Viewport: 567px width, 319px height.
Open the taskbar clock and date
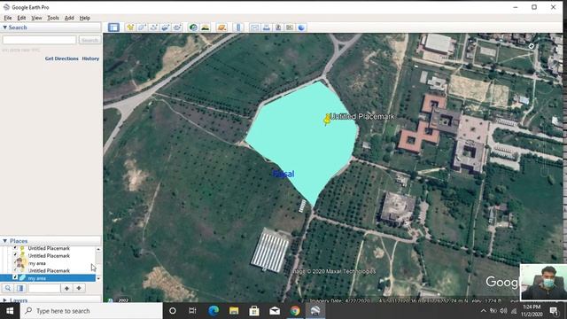coord(532,311)
